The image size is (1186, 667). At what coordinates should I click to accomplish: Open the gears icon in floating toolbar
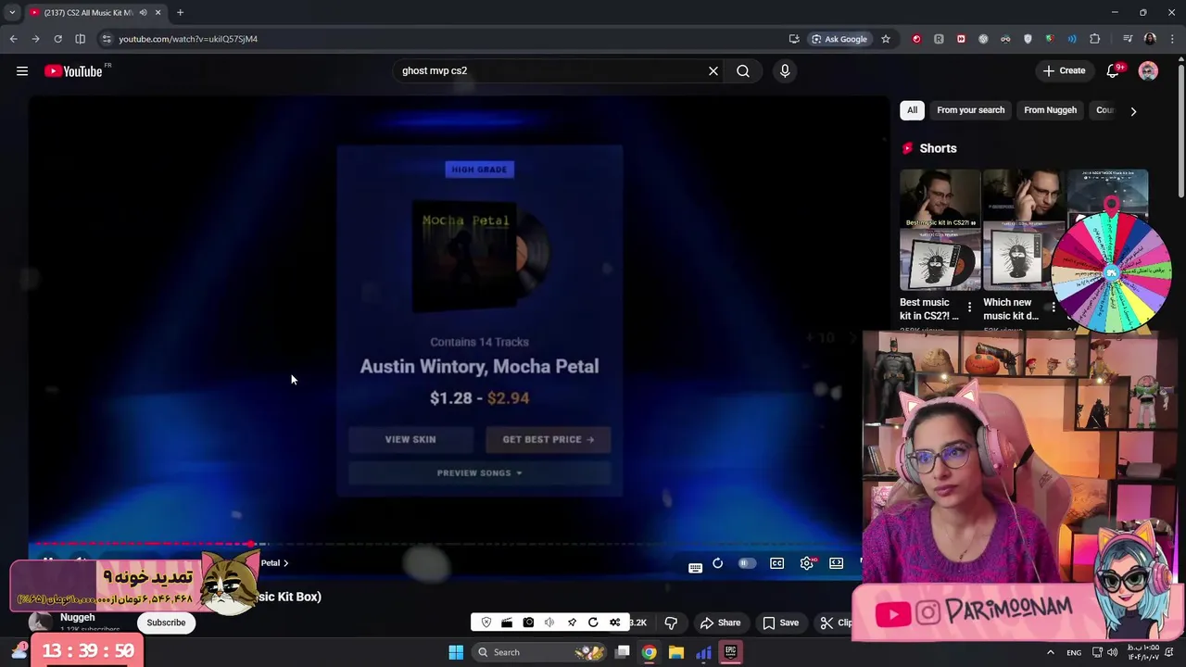(x=614, y=623)
